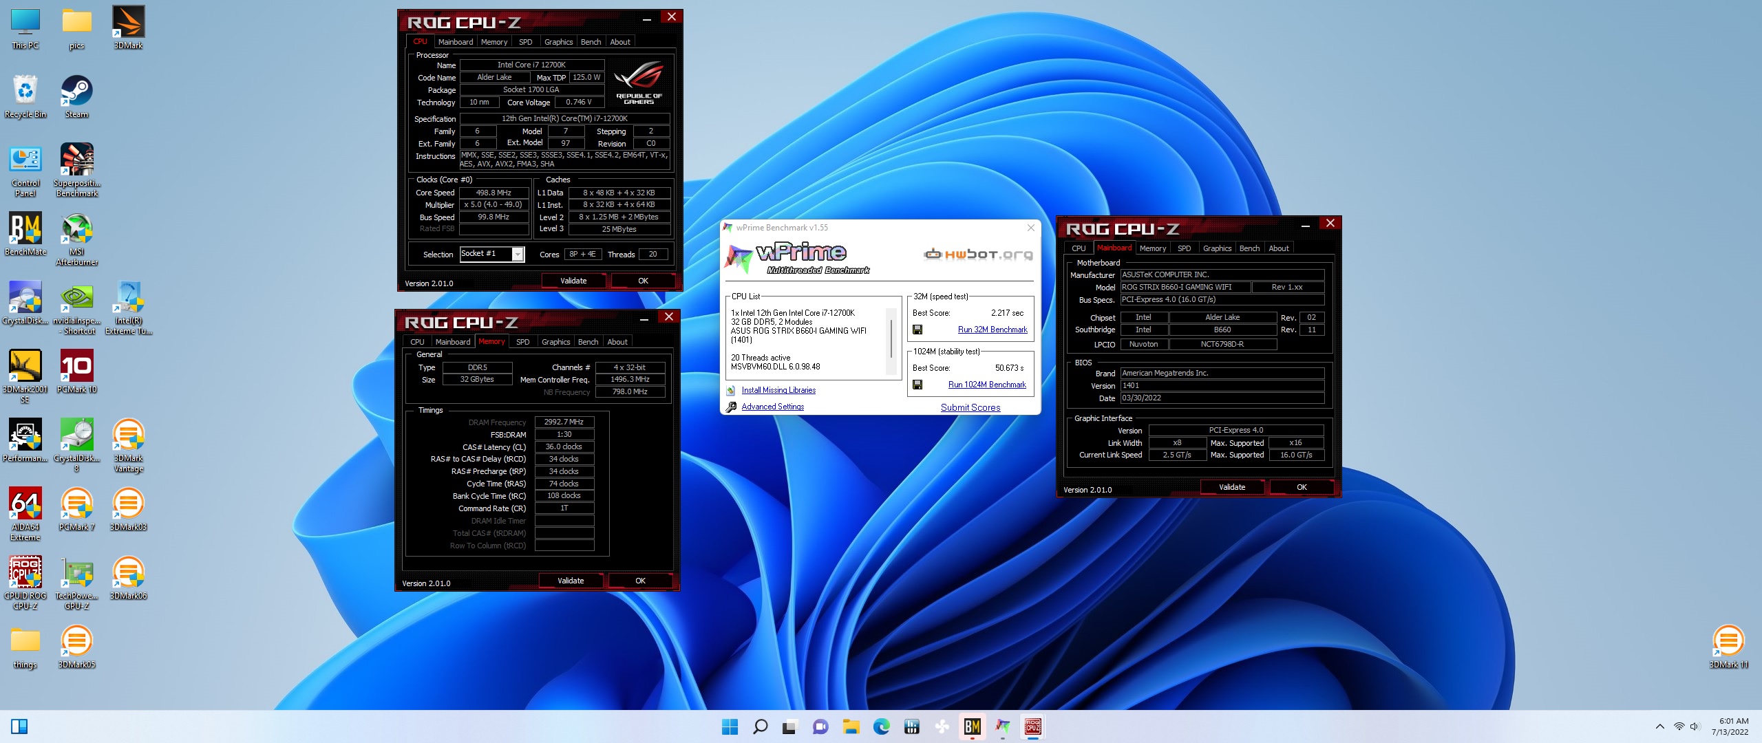Open SPD tab in top CPU-Z window
Viewport: 1762px width, 743px height.
pos(525,42)
